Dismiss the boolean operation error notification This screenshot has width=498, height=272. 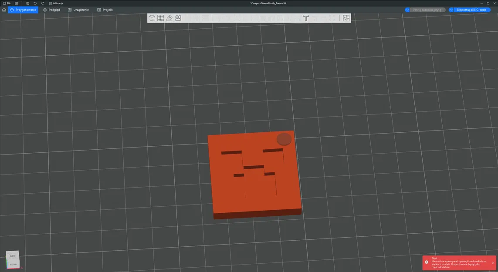[493, 262]
